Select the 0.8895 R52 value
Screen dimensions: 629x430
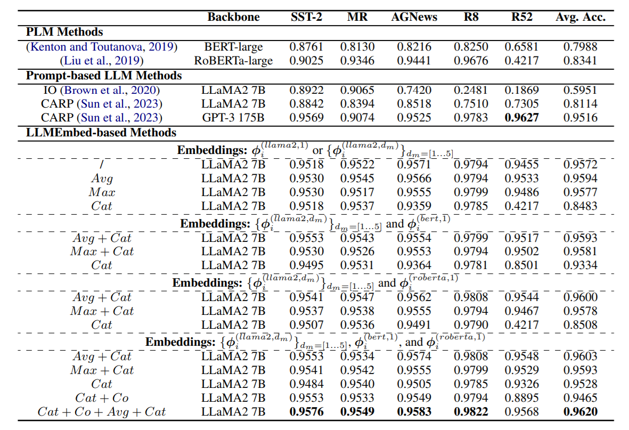pyautogui.click(x=521, y=398)
